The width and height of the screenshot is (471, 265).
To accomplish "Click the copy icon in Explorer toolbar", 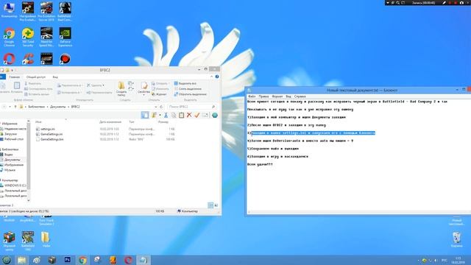I will pos(174,115).
